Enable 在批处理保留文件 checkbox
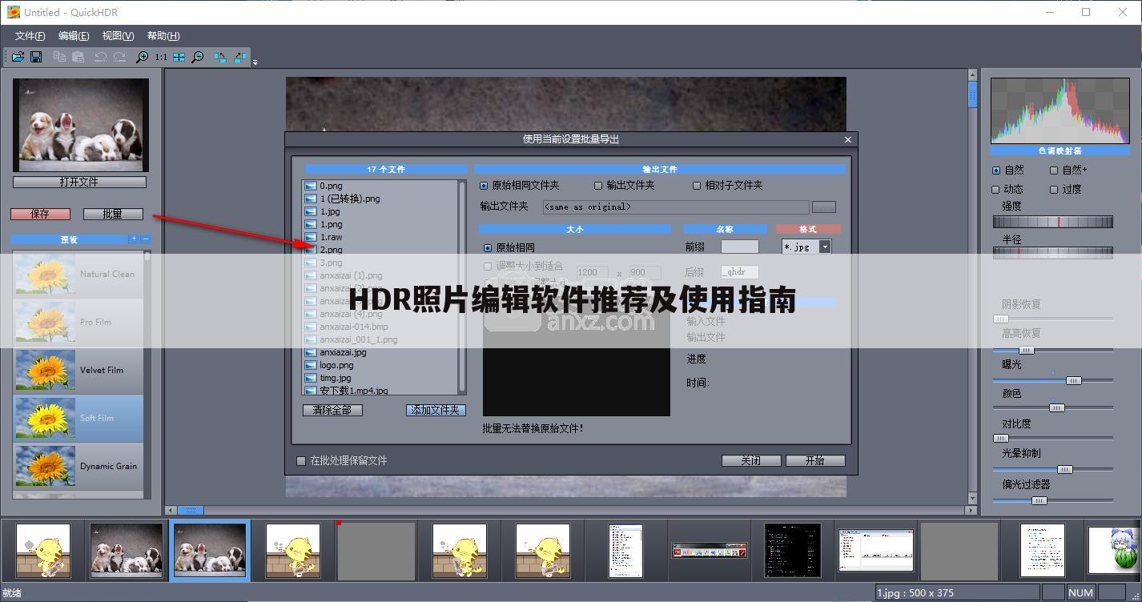The height and width of the screenshot is (602, 1142). [301, 460]
